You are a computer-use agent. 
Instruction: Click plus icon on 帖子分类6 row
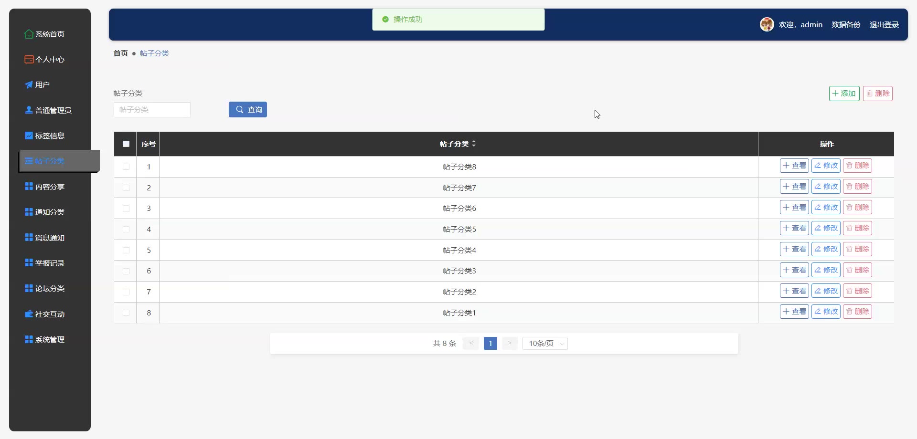point(786,207)
